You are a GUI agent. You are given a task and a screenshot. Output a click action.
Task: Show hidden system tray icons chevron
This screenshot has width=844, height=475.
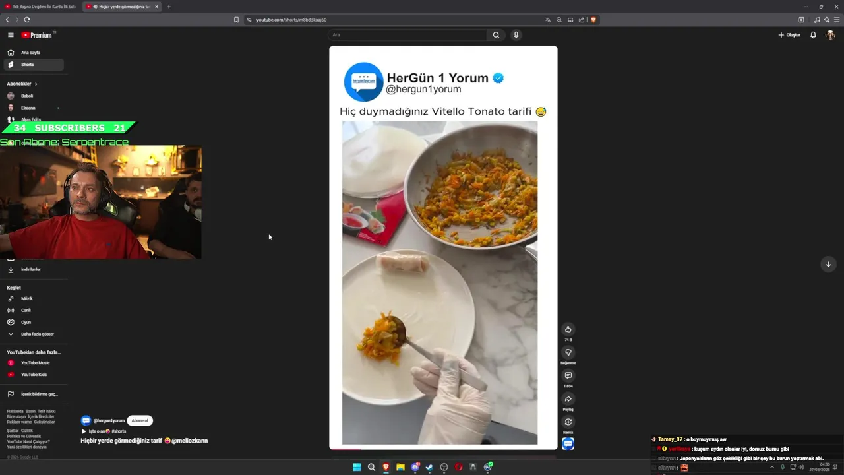pyautogui.click(x=772, y=467)
